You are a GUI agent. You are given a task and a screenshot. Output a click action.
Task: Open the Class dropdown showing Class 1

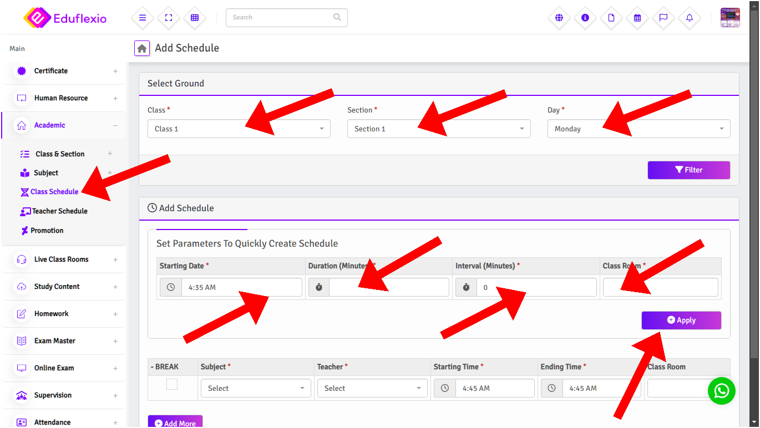point(239,129)
